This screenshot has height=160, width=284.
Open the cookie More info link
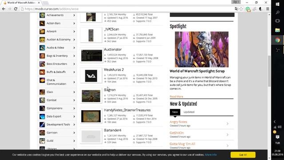(x=211, y=155)
